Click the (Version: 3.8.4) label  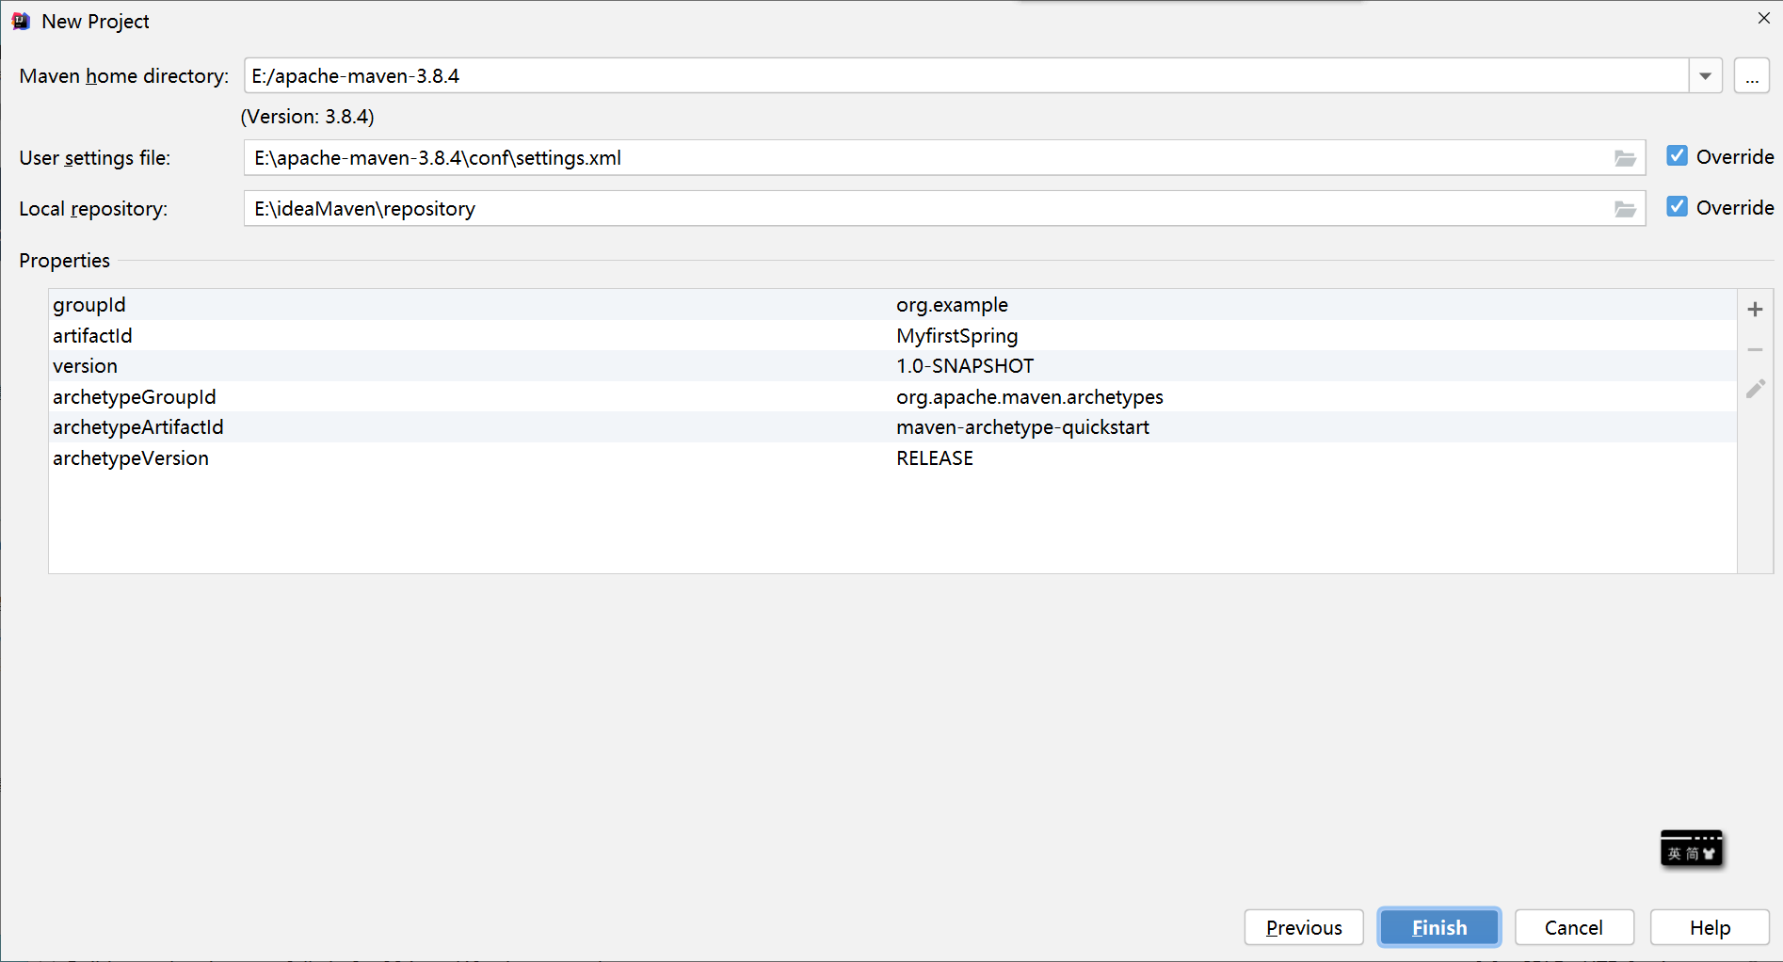[308, 117]
